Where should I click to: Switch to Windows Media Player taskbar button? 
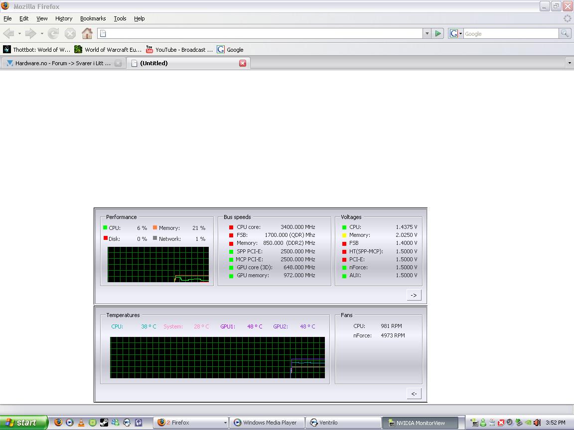268,423
